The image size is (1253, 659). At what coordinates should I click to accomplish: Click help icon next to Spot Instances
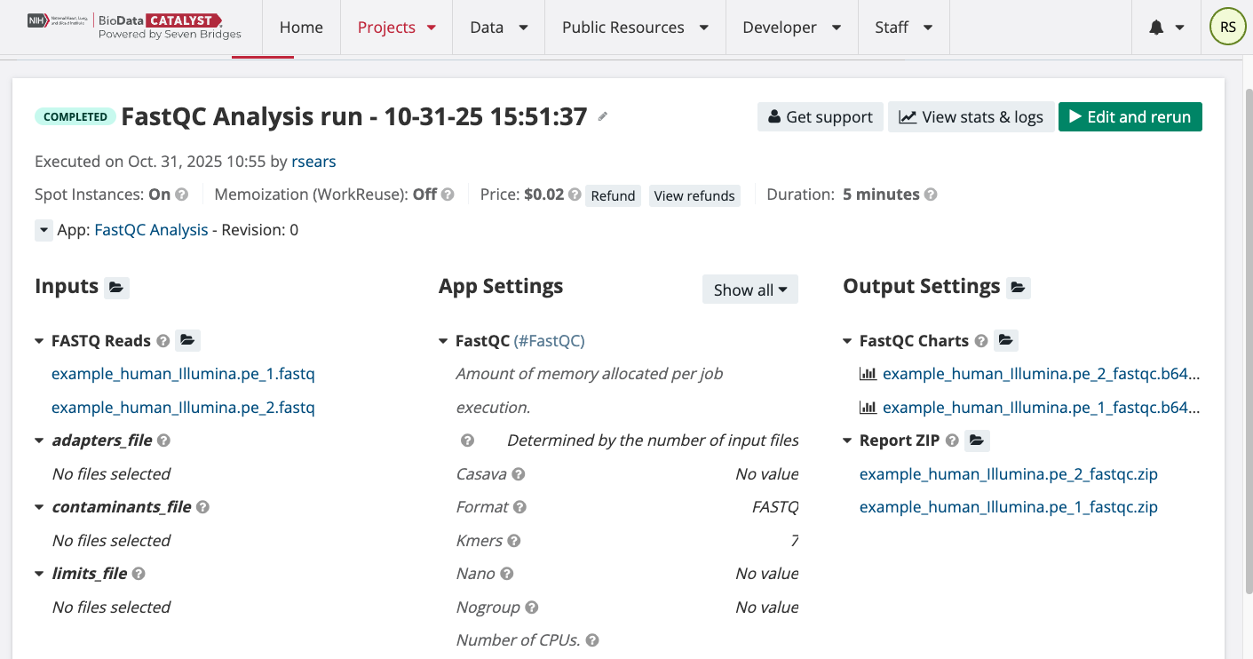point(181,195)
